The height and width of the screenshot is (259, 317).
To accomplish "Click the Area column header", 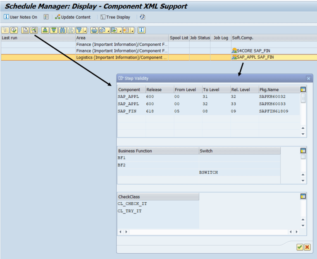I will click(x=122, y=38).
